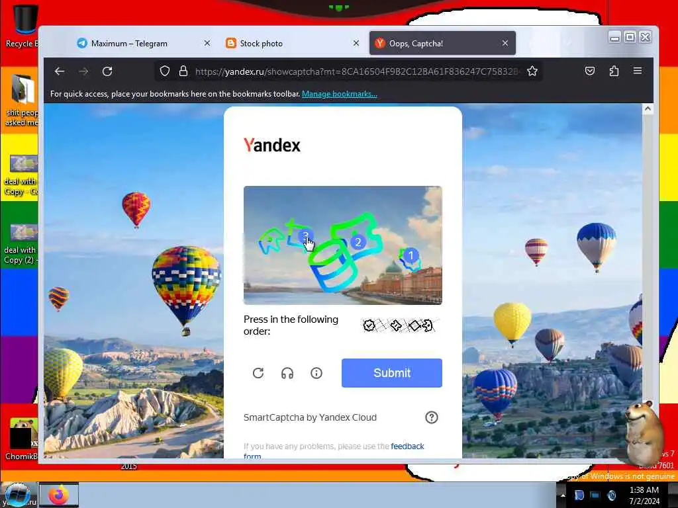Open the clock showing 1:38 AM

tap(644, 495)
